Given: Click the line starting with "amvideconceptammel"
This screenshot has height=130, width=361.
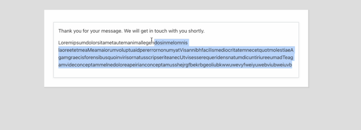Looking at the screenshot, I should [175, 65].
